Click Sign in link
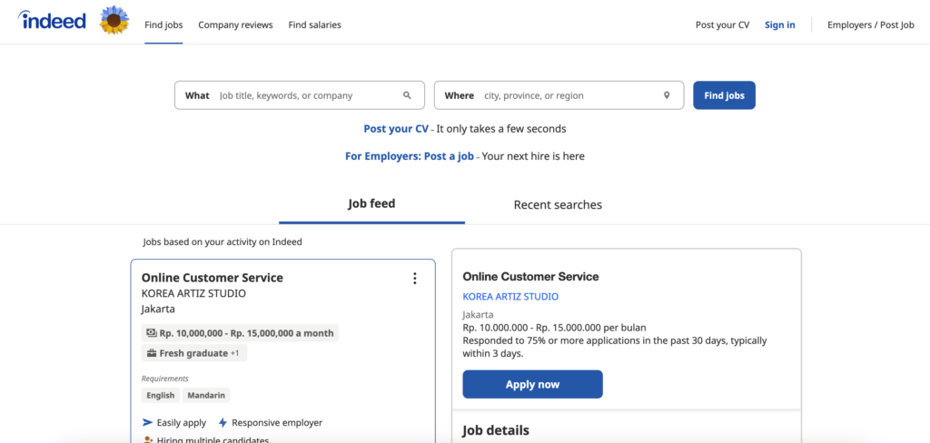Viewport: 930px width, 443px height. 779,25
